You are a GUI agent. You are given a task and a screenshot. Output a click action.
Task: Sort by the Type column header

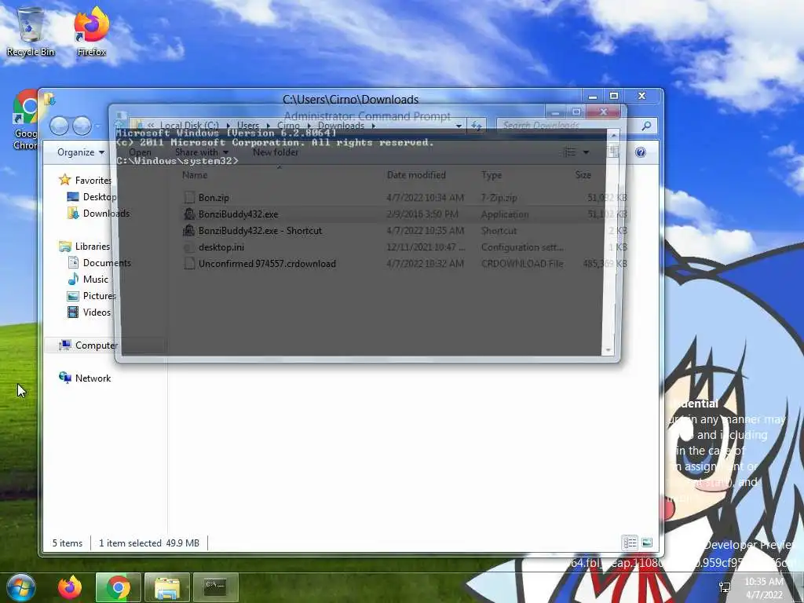click(492, 175)
